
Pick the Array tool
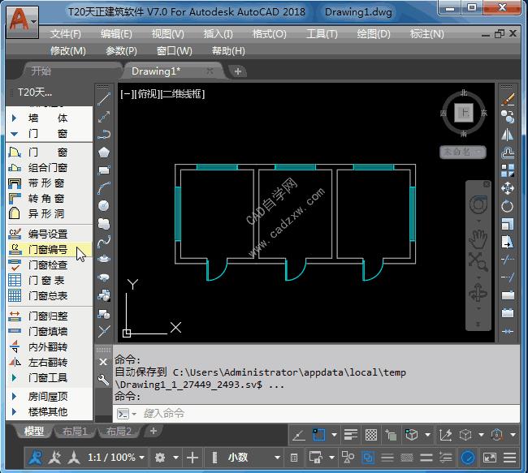pos(508,170)
